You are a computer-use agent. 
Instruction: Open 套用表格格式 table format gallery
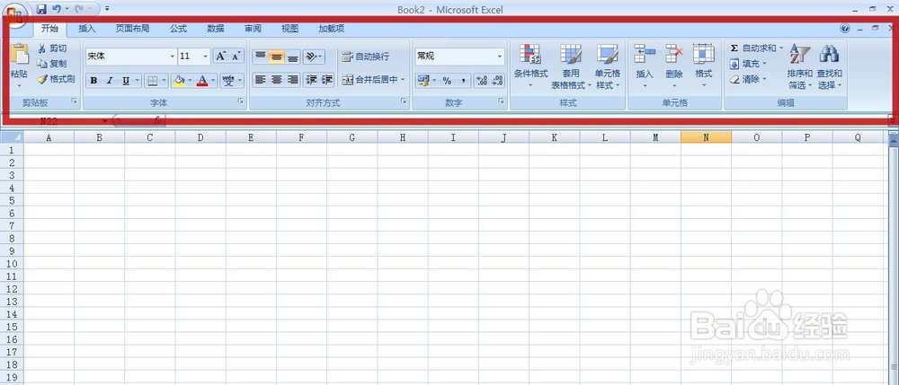pos(571,66)
